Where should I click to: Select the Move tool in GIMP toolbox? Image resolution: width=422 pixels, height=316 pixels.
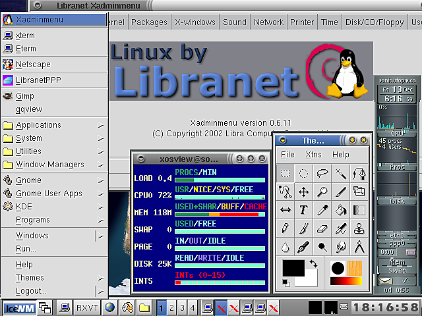coord(303,192)
